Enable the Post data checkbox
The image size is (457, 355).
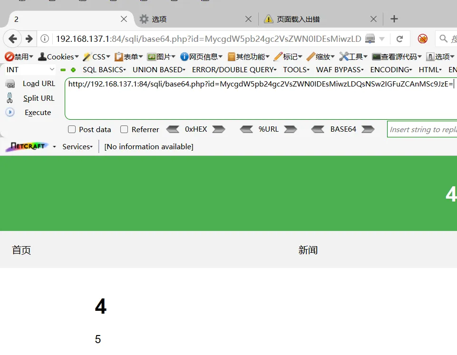tap(72, 129)
